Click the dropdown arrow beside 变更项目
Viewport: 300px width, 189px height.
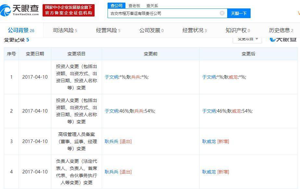click(256, 39)
